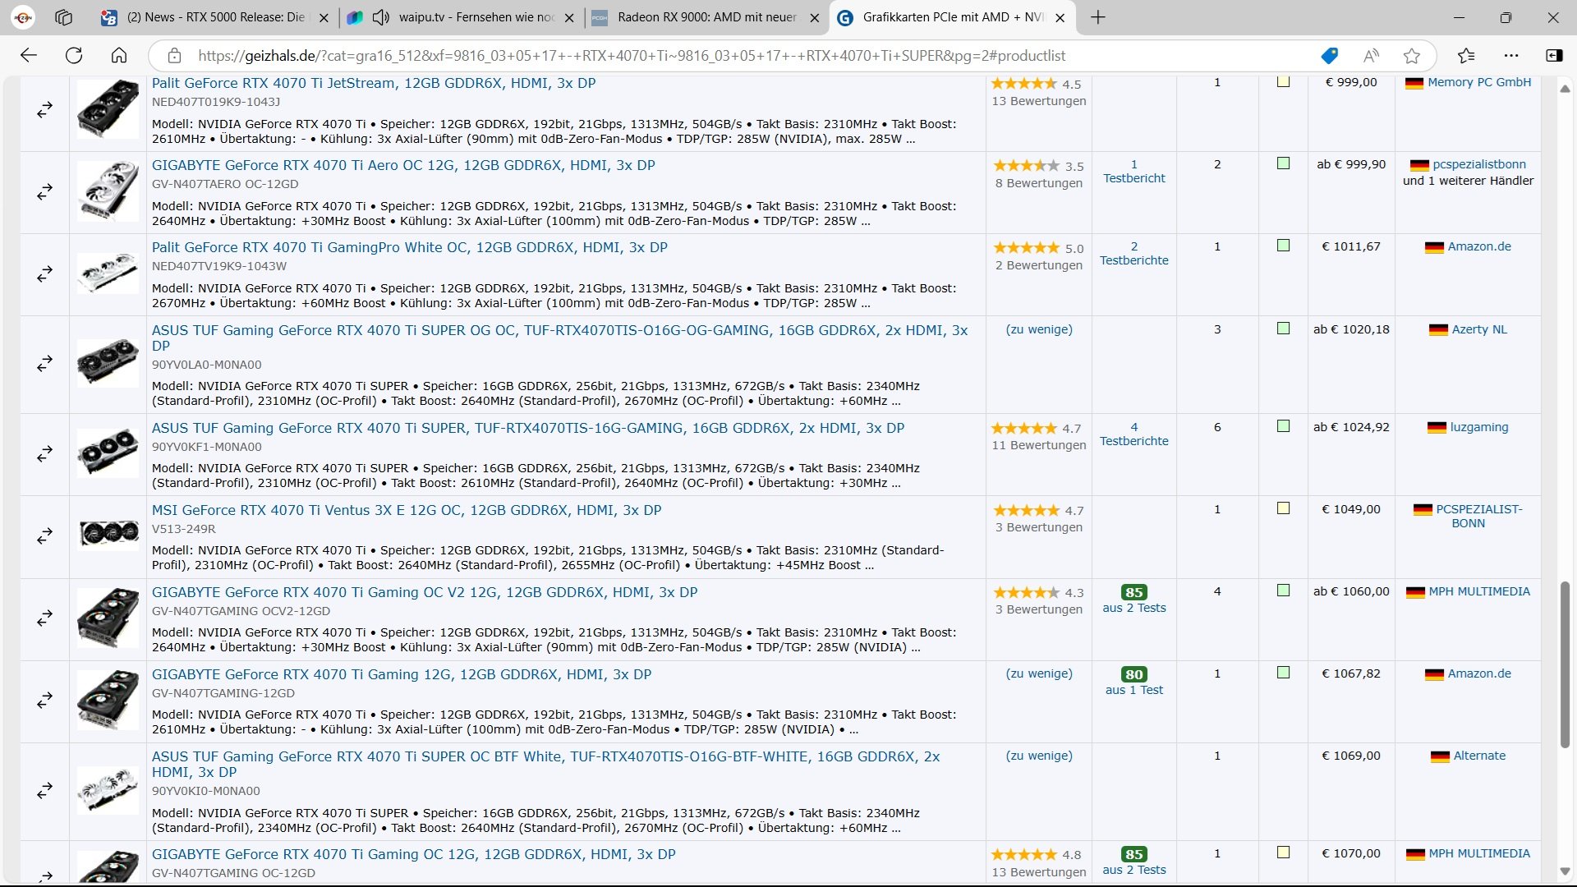Toggle availability box for MSI Ventus row
The width and height of the screenshot is (1577, 887).
click(x=1283, y=508)
